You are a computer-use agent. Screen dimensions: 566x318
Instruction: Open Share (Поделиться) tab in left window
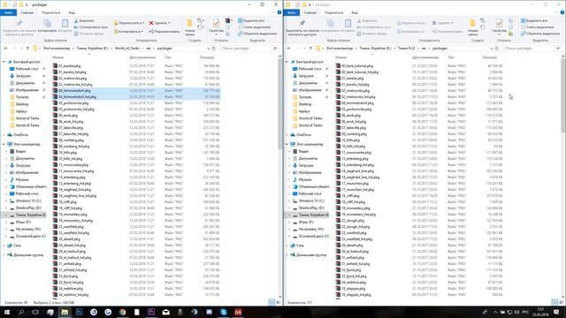(51, 12)
